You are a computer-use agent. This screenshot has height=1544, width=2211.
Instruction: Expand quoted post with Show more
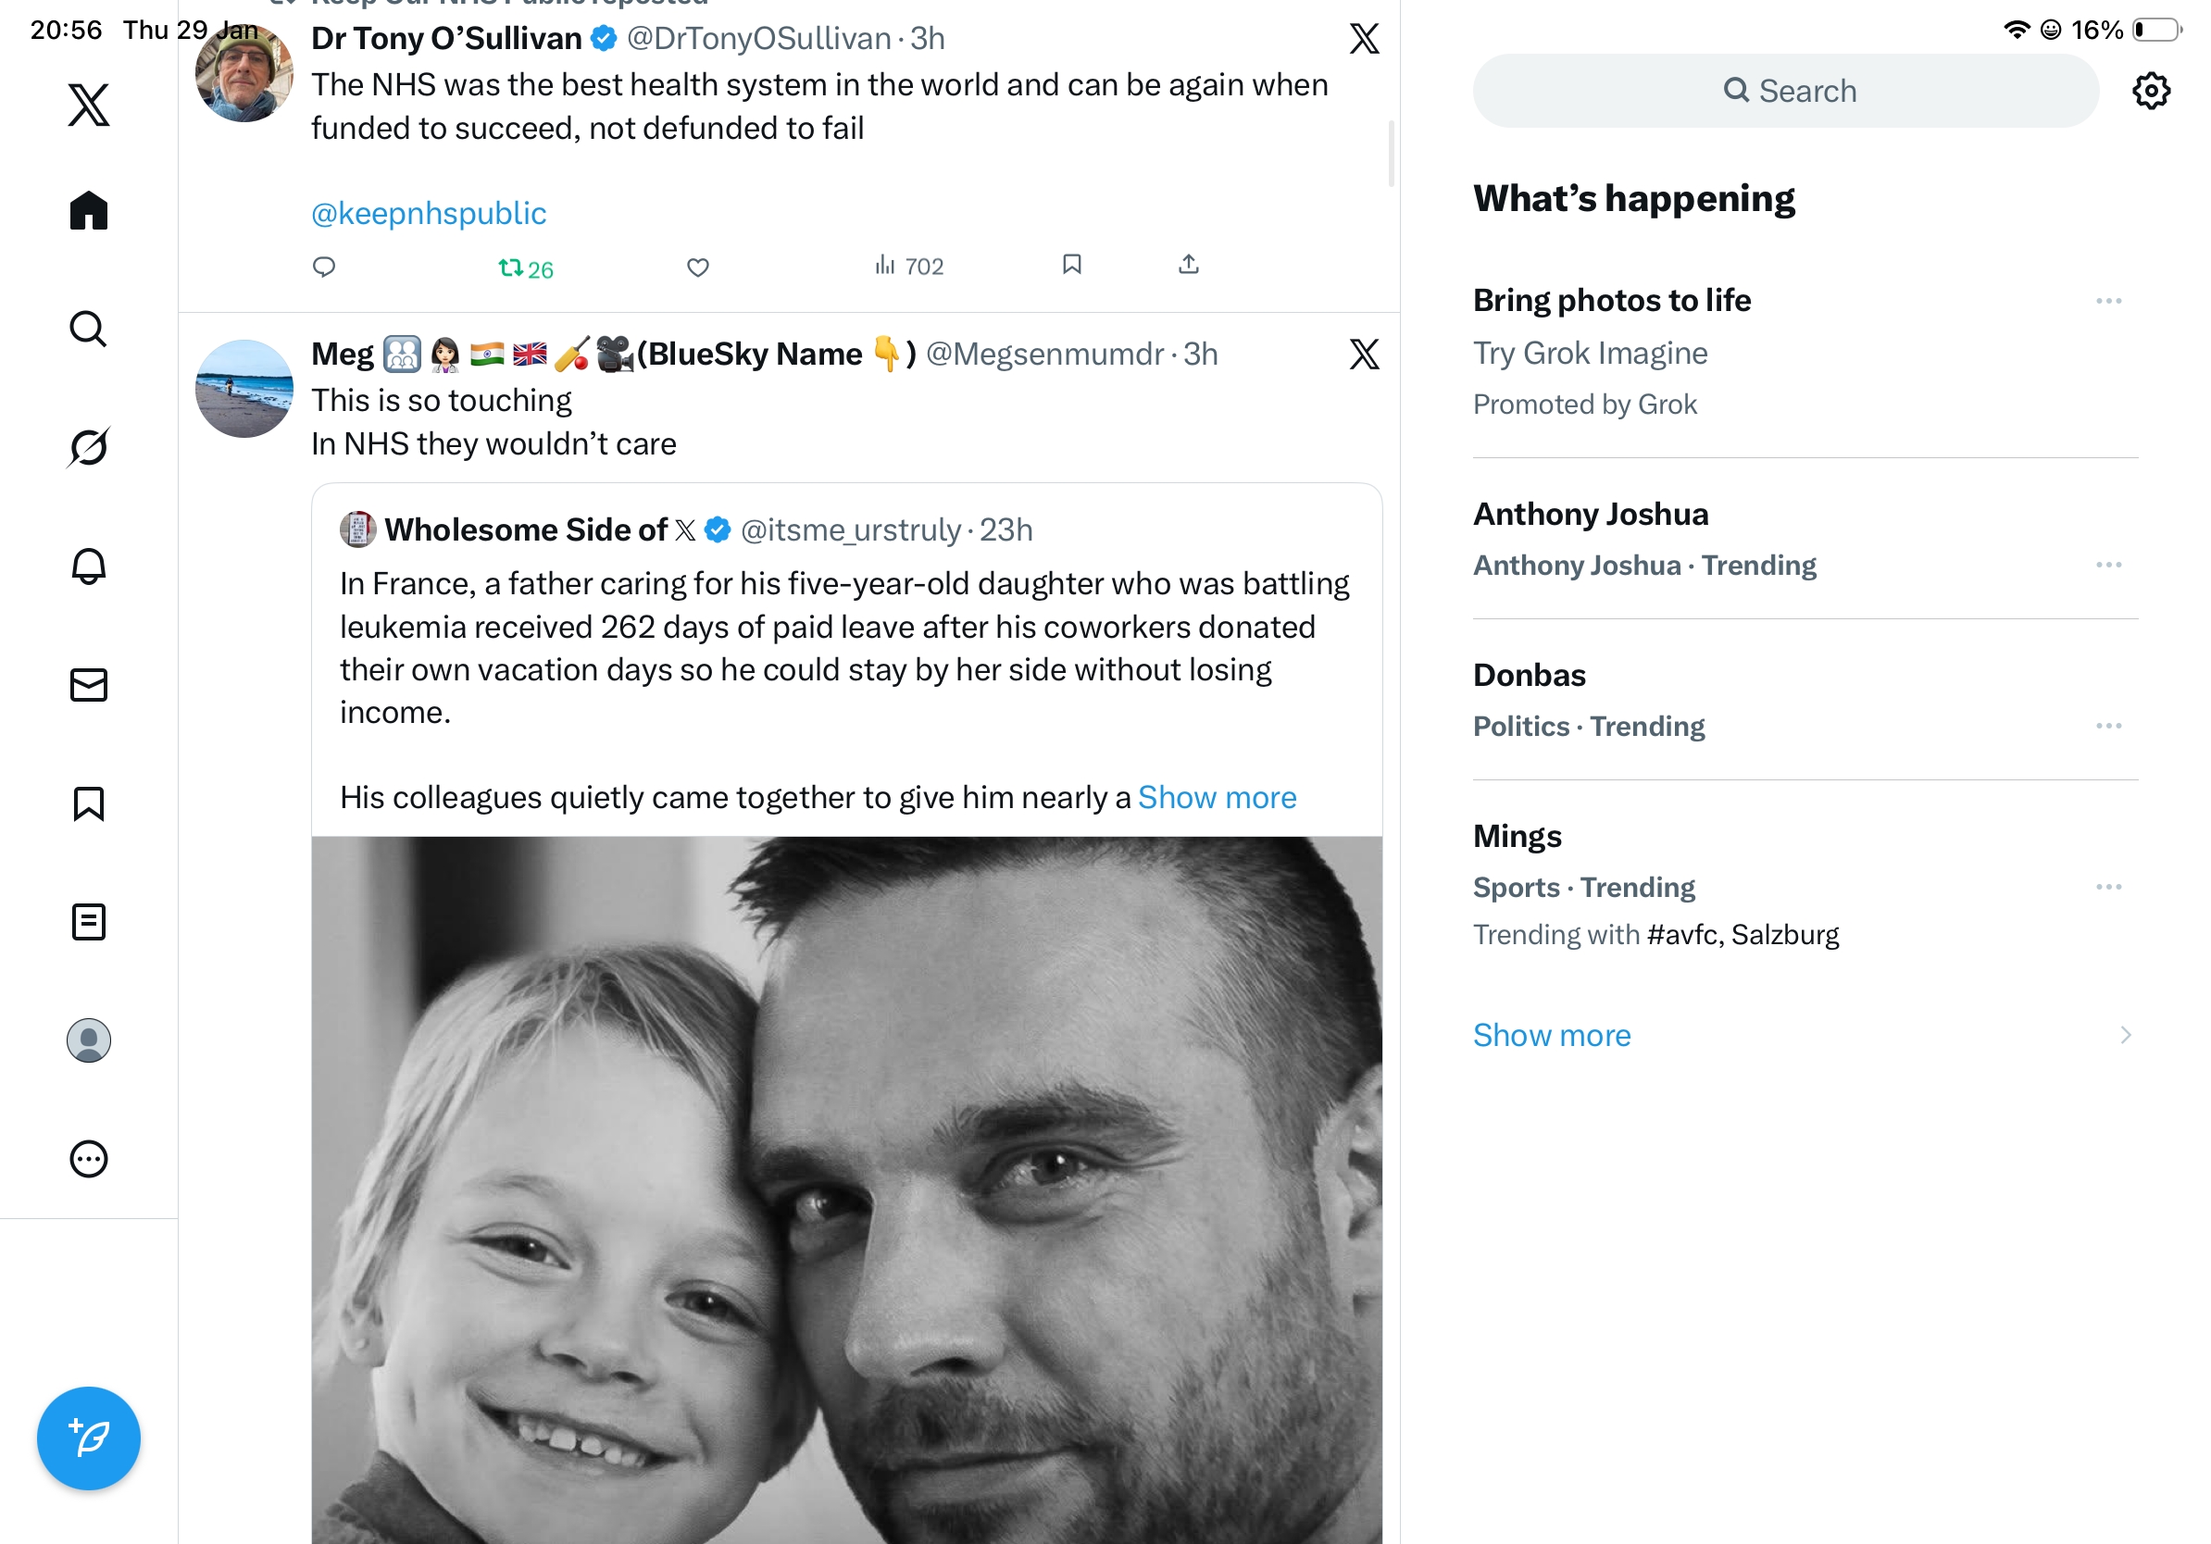[1218, 797]
